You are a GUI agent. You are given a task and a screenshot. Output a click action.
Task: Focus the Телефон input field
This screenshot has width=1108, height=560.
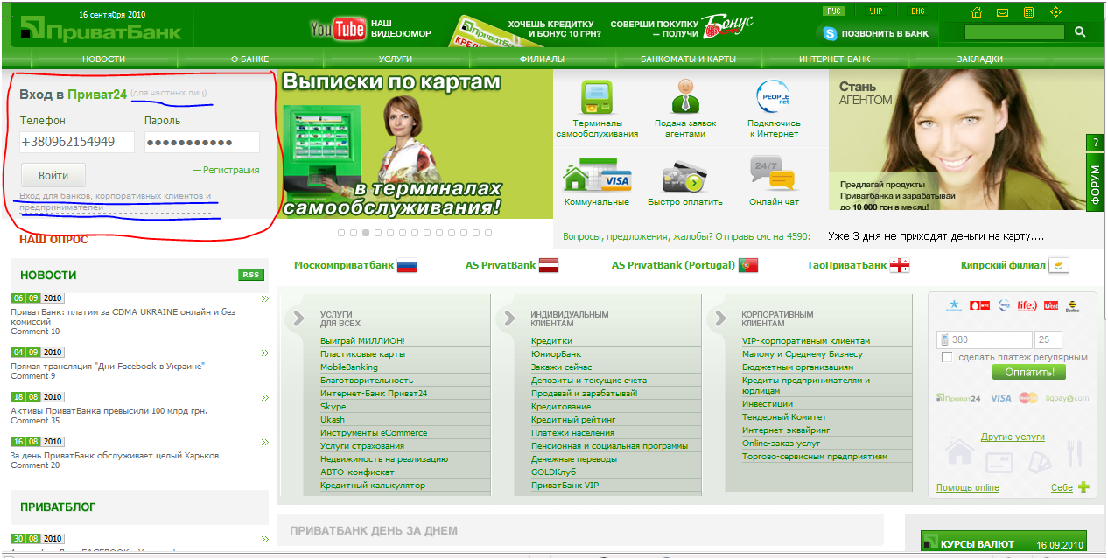(77, 142)
